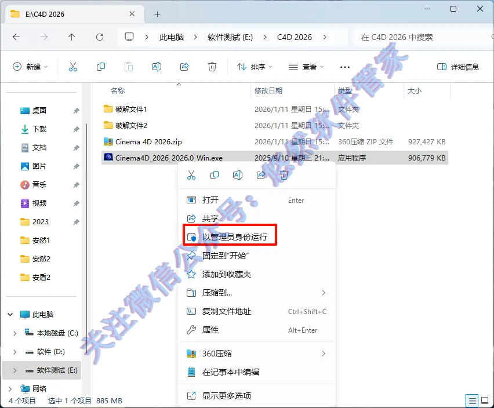Unpin 桌面 using its pin icon

pos(76,111)
